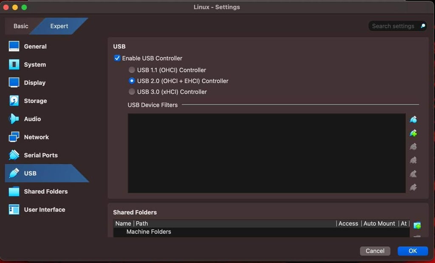Viewport: 435px width, 263px height.
Task: Select the Machine Folders row
Action: click(x=261, y=232)
